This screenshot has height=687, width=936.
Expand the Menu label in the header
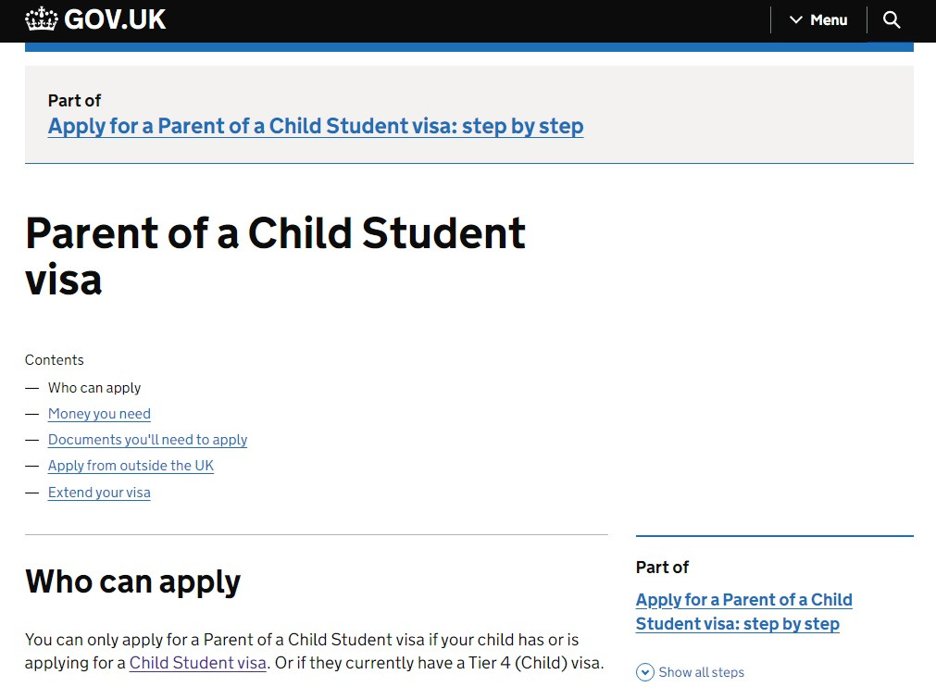[829, 19]
